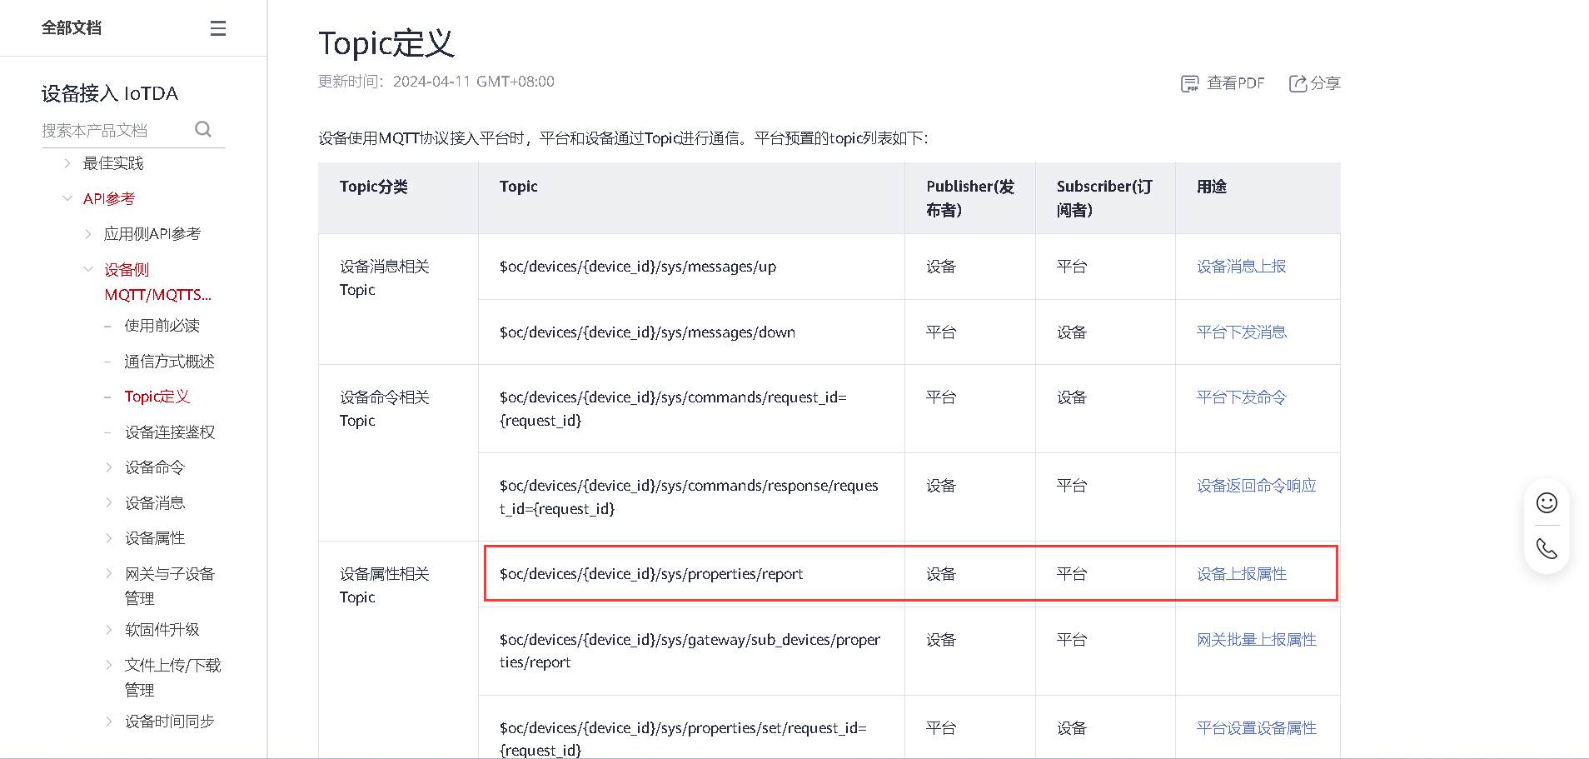Collapse the API参考 chevron
Viewport: 1589px width, 759px height.
(67, 198)
